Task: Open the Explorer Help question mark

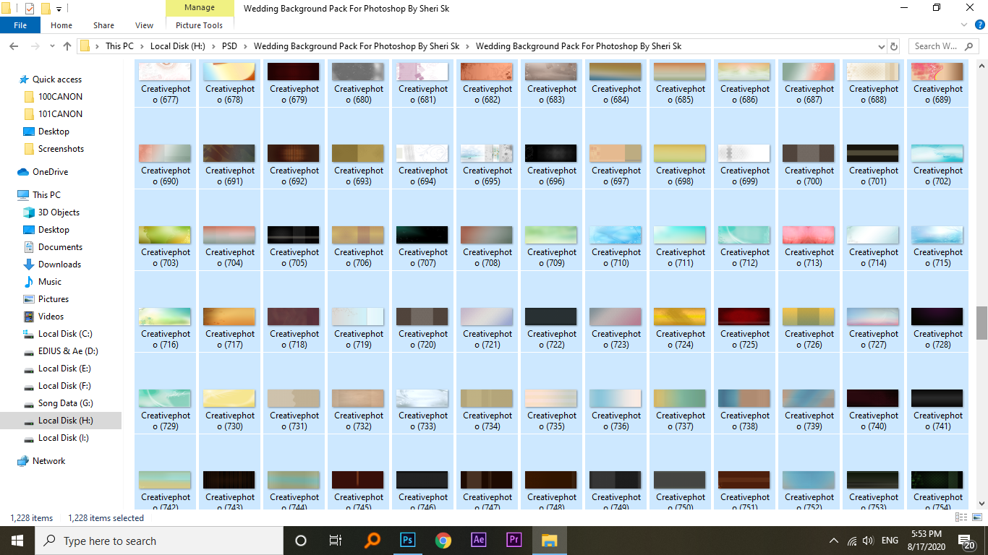Action: [x=979, y=25]
